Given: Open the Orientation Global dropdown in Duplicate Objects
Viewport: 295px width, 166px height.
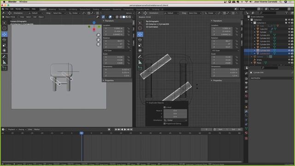Looking at the screenshot, I should click(175, 120).
